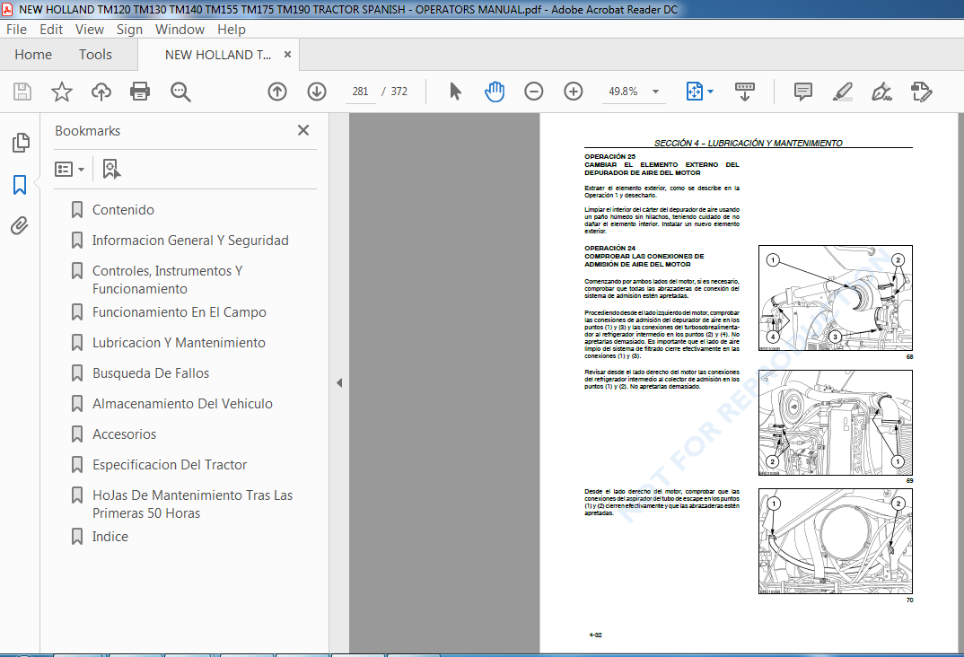This screenshot has height=657, width=964.
Task: Toggle the Bookmarks panel icon
Action: coord(20,184)
